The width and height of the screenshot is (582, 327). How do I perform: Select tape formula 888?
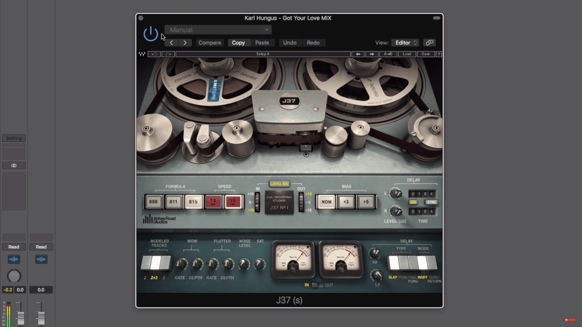click(153, 202)
